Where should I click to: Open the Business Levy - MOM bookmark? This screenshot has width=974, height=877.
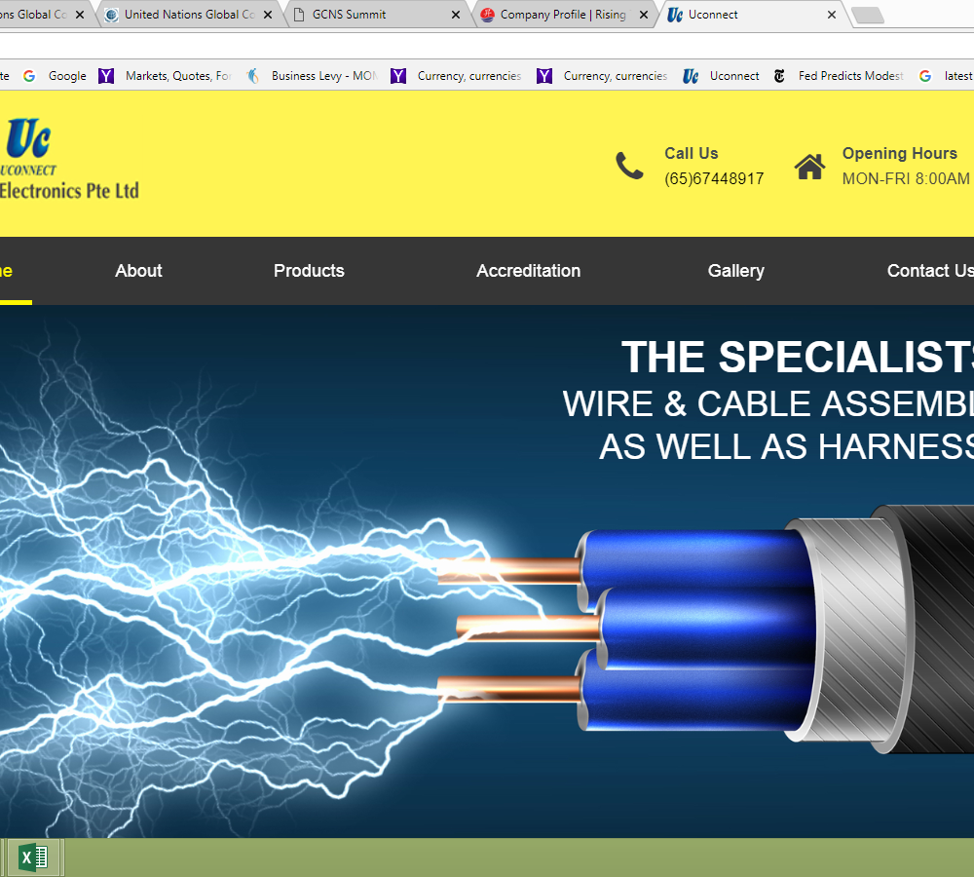pyautogui.click(x=312, y=76)
